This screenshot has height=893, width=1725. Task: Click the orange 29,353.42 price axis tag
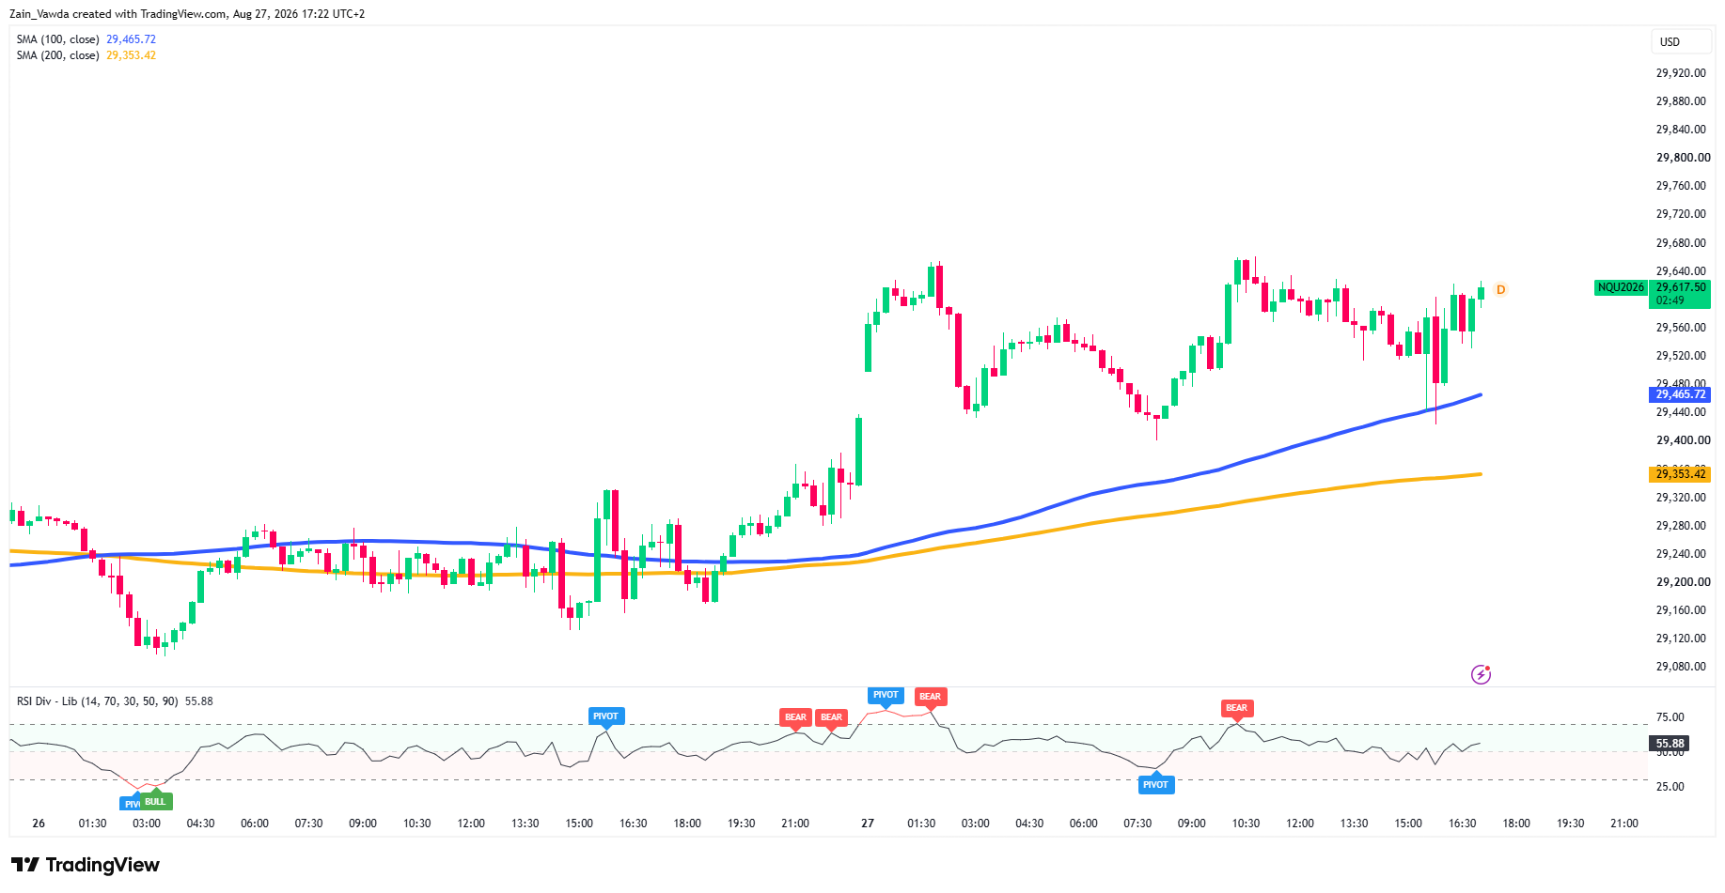click(x=1680, y=474)
